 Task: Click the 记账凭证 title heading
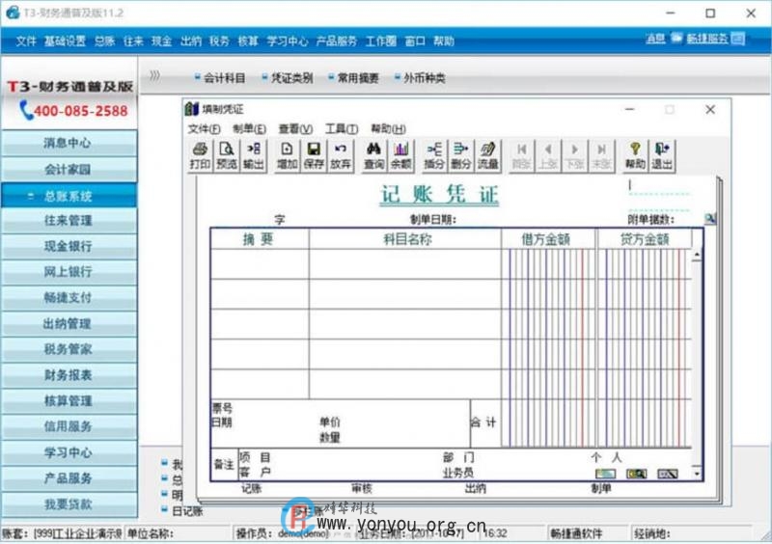pyautogui.click(x=439, y=194)
